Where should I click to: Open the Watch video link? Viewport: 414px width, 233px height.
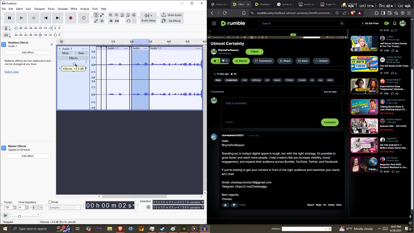(x=12, y=72)
